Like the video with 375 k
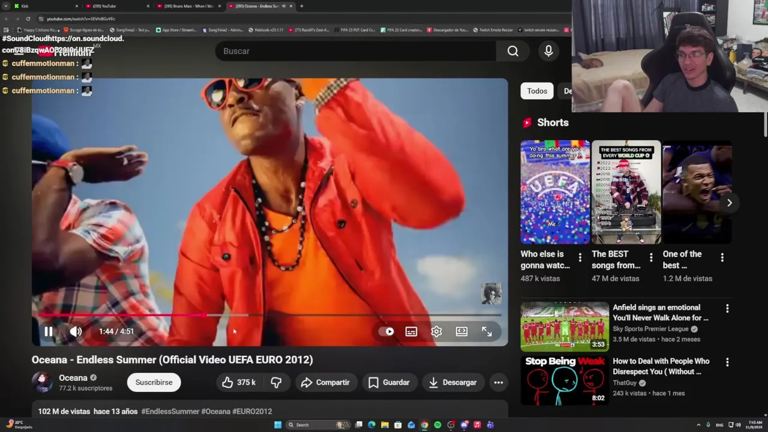This screenshot has width=768, height=432. 239,382
